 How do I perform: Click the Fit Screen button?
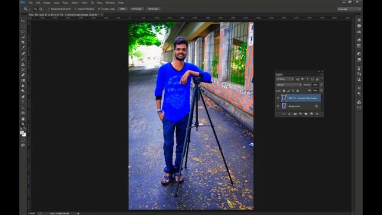137,9
